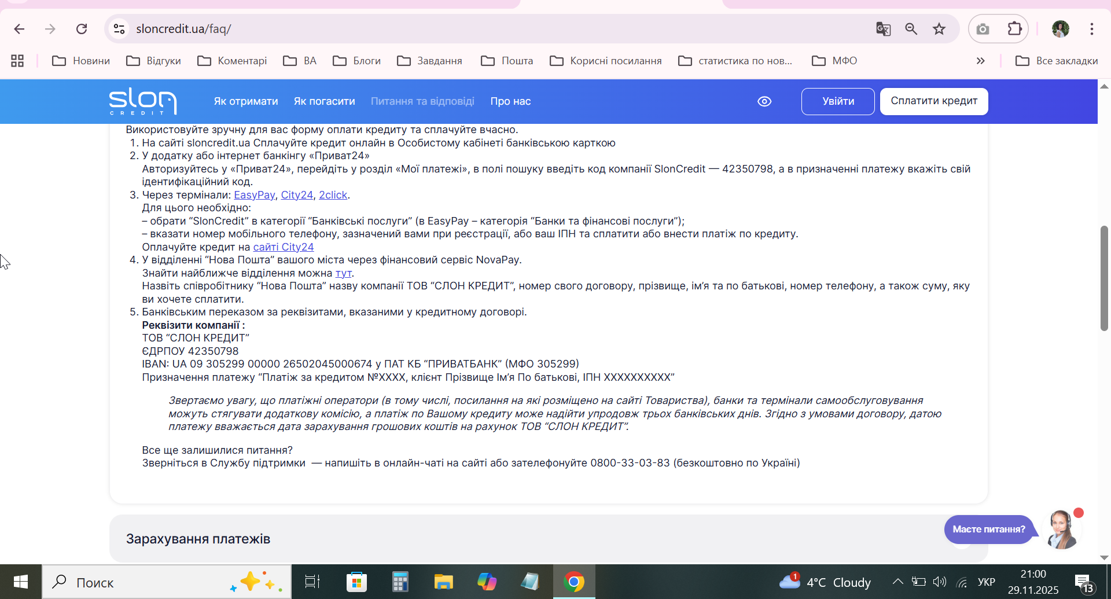Click the browser forward arrow

(50, 29)
